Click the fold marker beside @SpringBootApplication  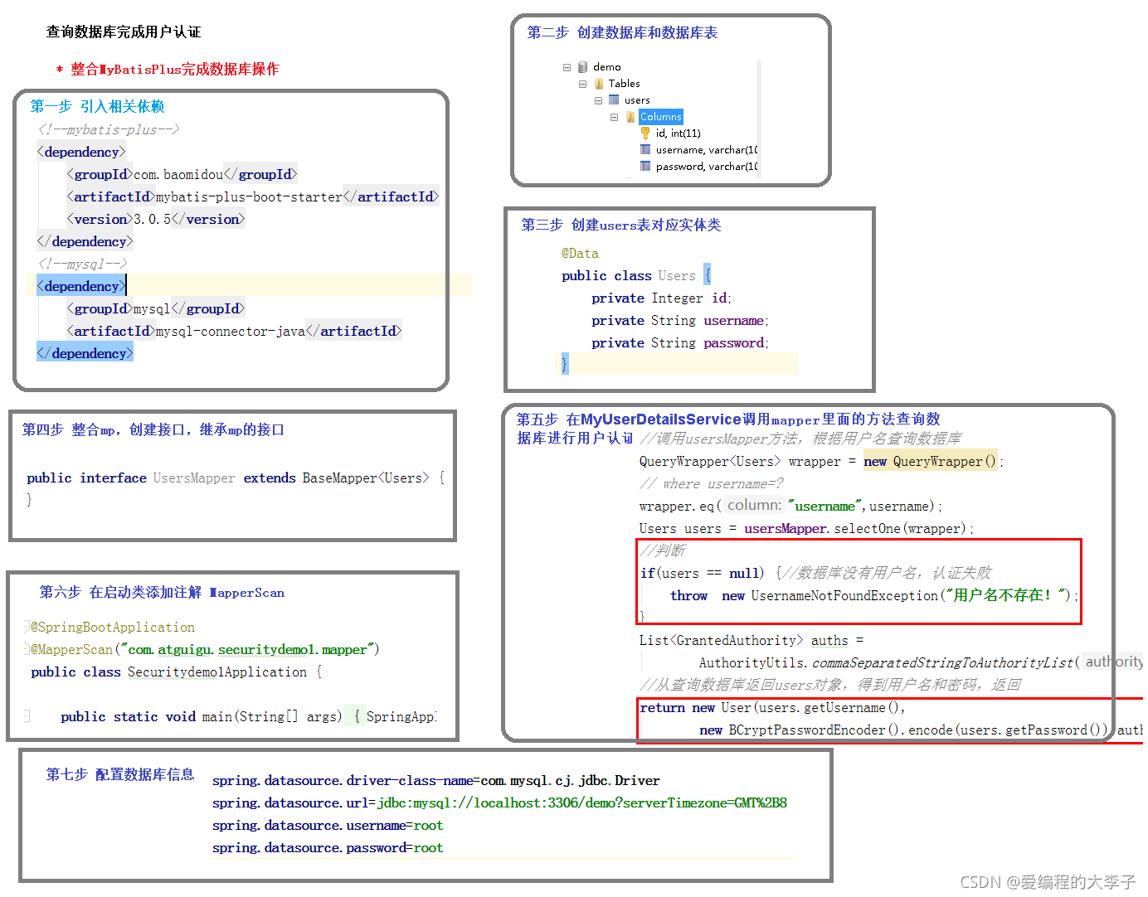pos(27,628)
